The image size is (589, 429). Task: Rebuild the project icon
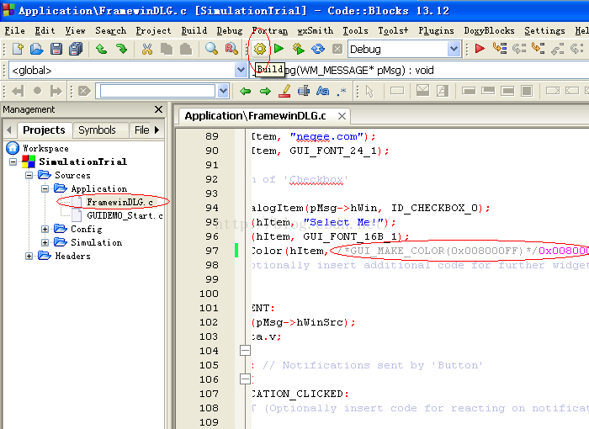[318, 49]
